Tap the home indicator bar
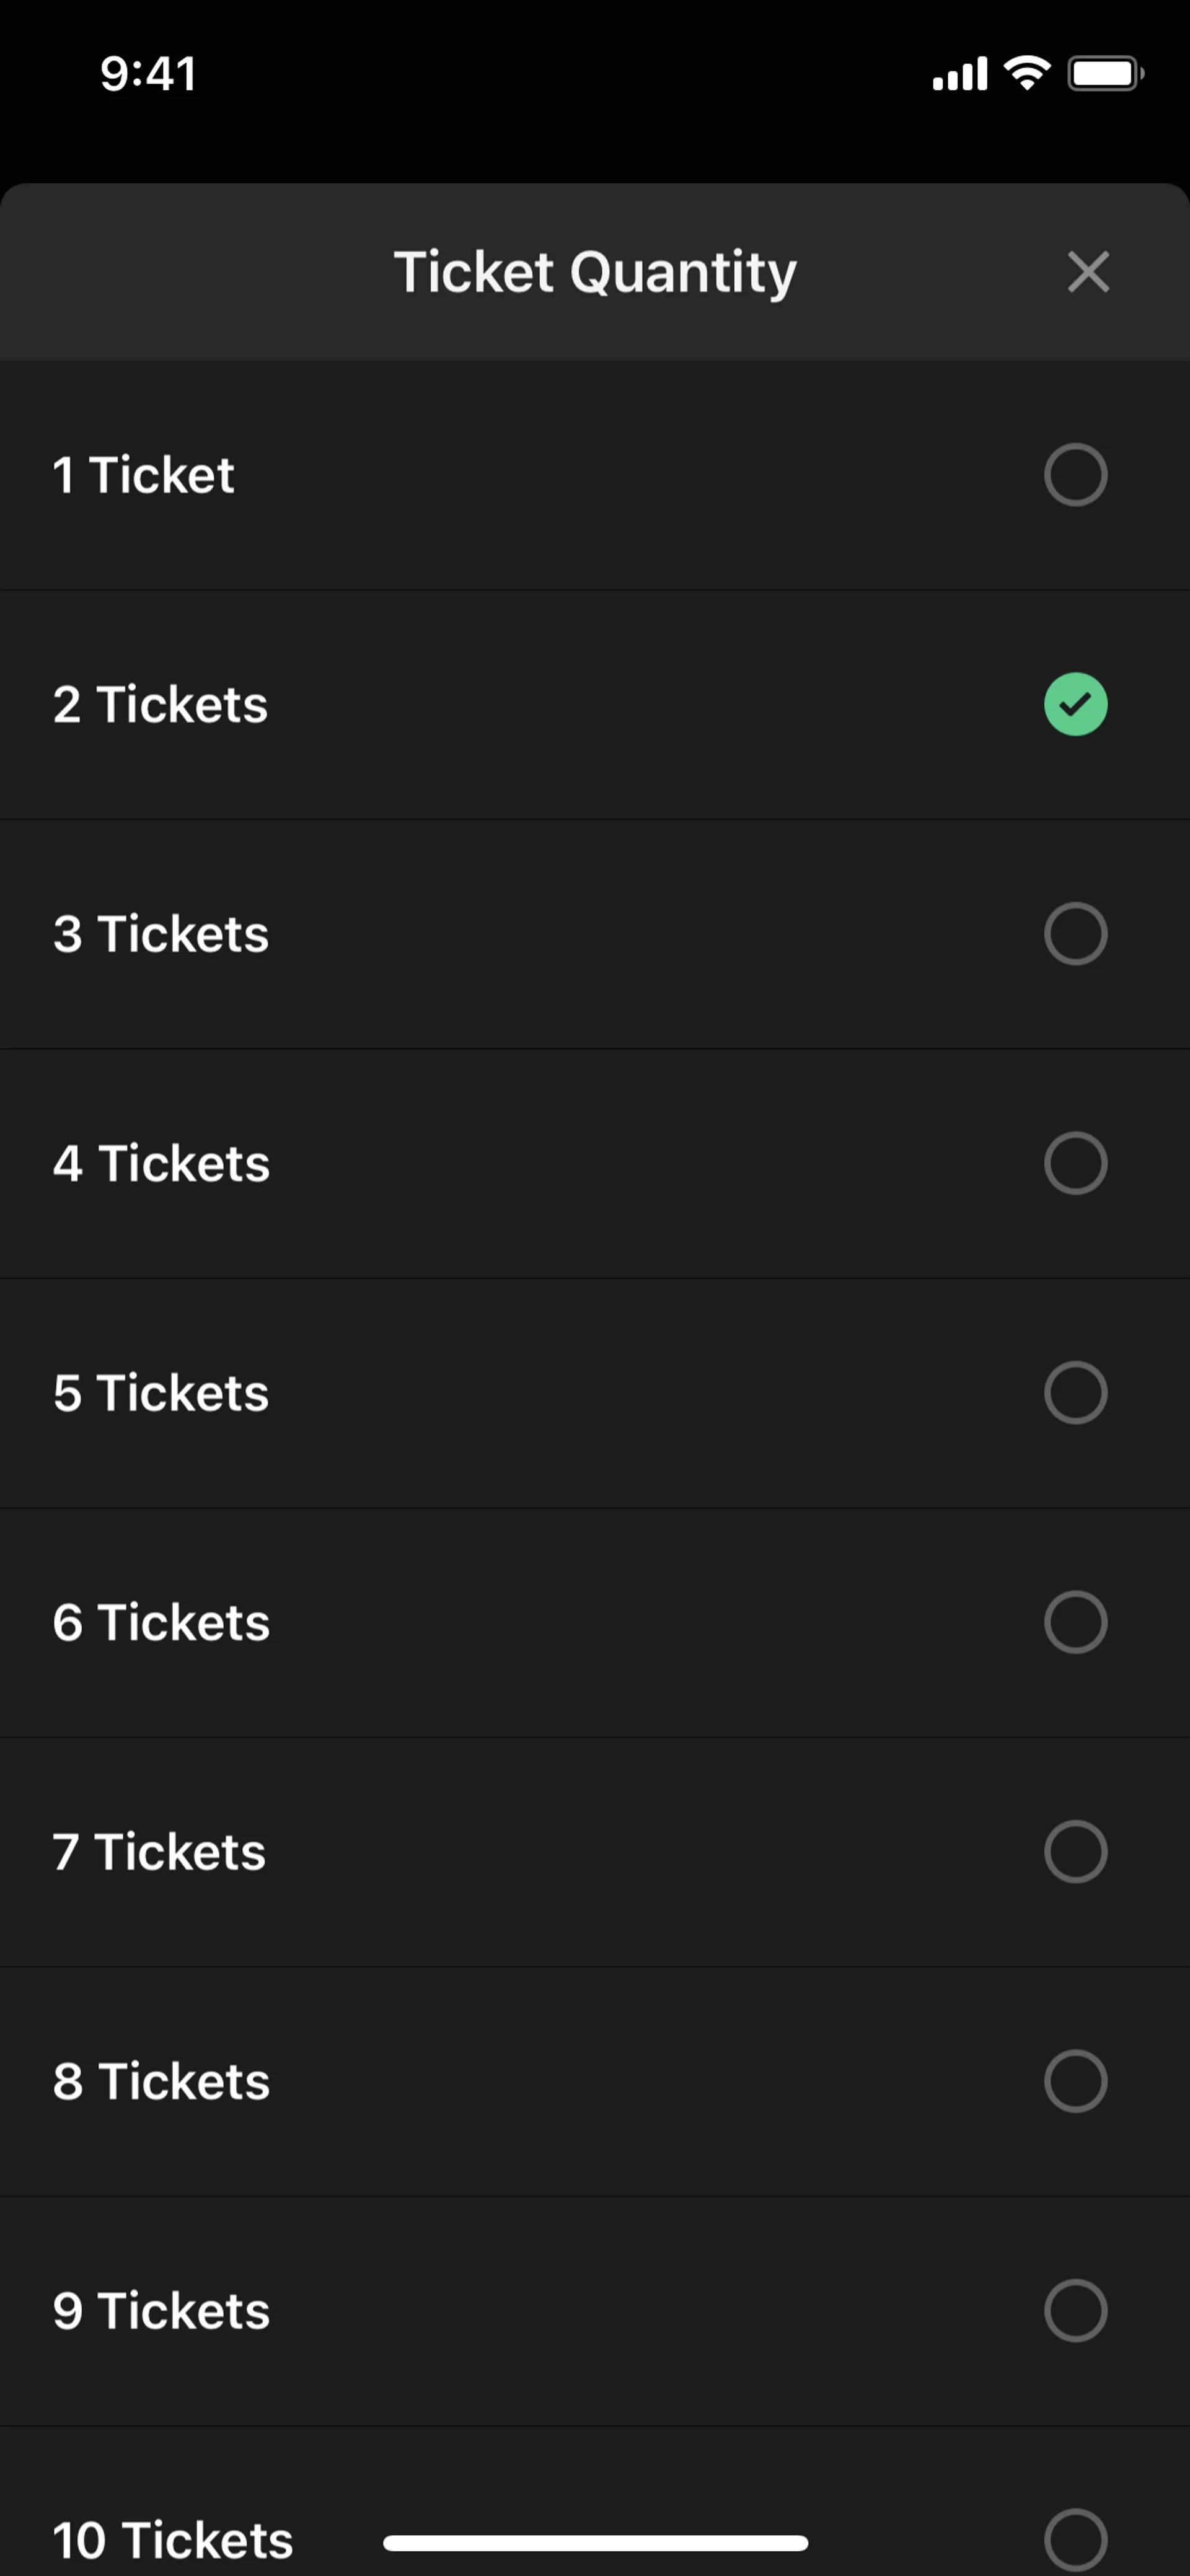Viewport: 1190px width, 2576px height. pyautogui.click(x=595, y=2542)
